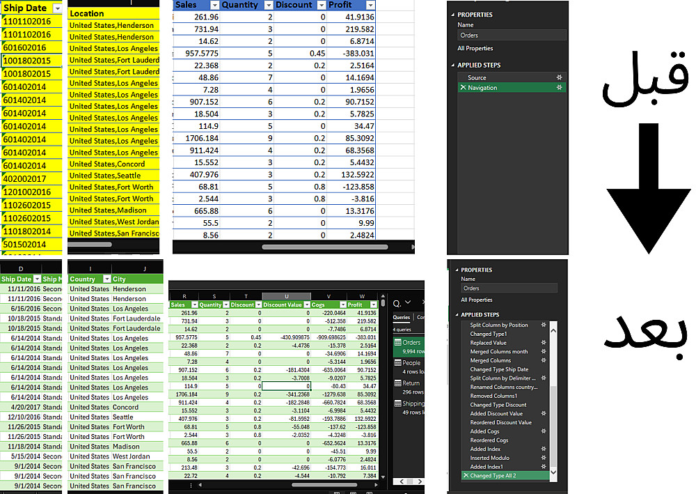The height and width of the screenshot is (494, 696).
Task: Select cell United States,Concord
Action: [x=113, y=164]
